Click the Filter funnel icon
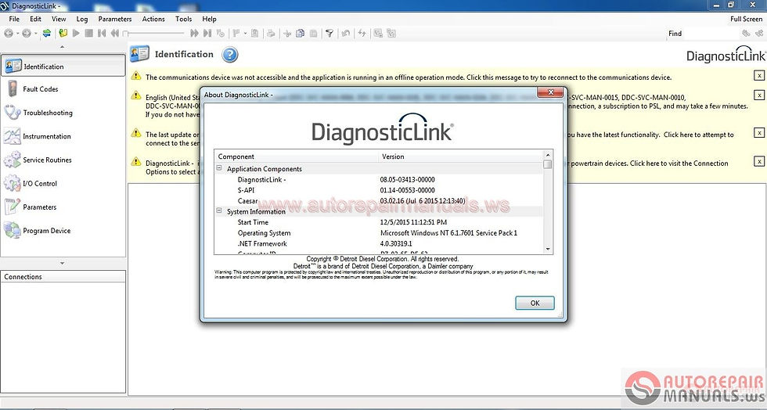 click(x=329, y=34)
